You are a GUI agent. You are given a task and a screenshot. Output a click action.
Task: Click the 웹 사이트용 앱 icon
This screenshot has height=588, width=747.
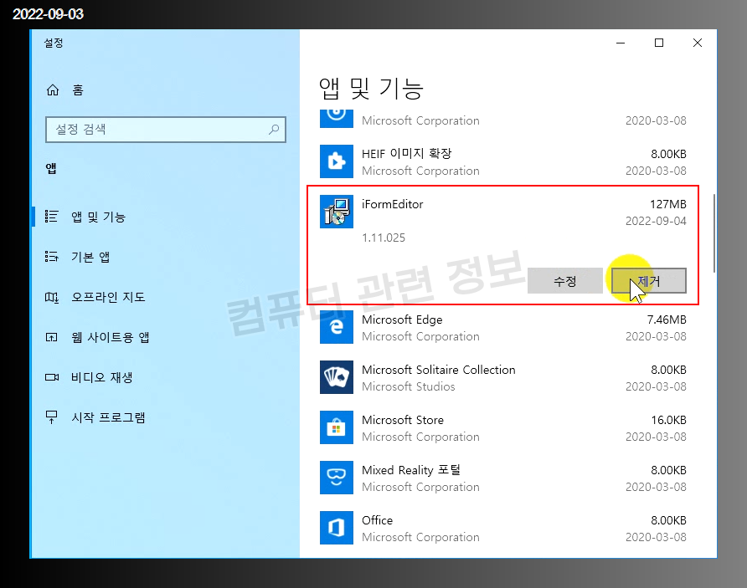[x=51, y=337]
